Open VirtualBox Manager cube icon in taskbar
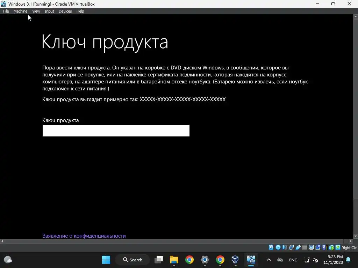 pos(235,260)
